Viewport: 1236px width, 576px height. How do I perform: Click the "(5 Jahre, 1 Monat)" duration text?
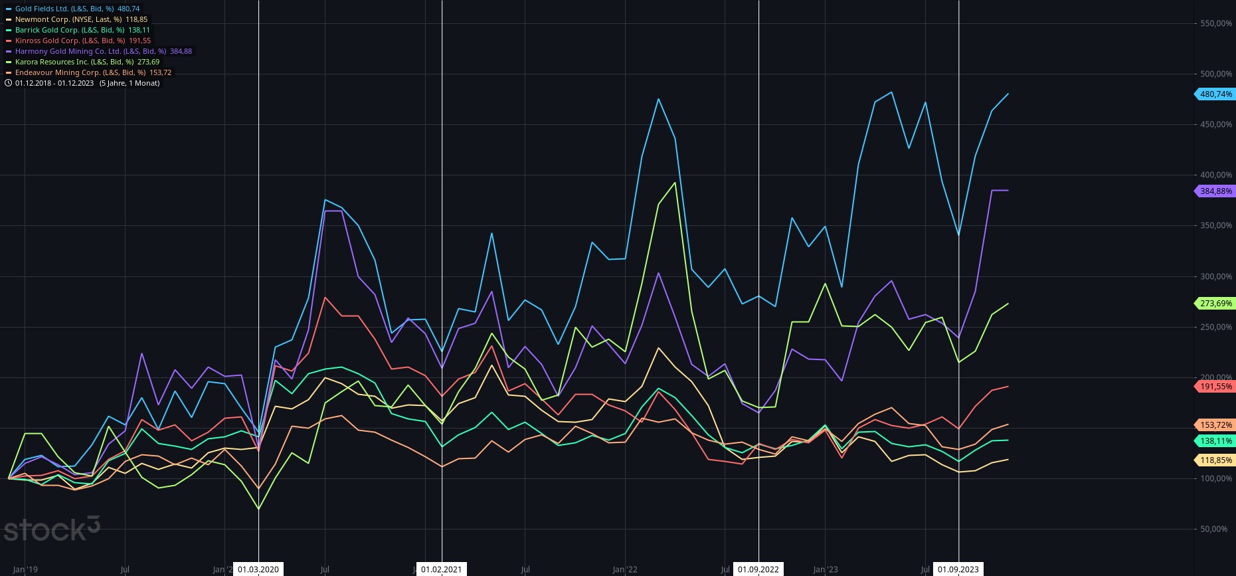pyautogui.click(x=130, y=83)
